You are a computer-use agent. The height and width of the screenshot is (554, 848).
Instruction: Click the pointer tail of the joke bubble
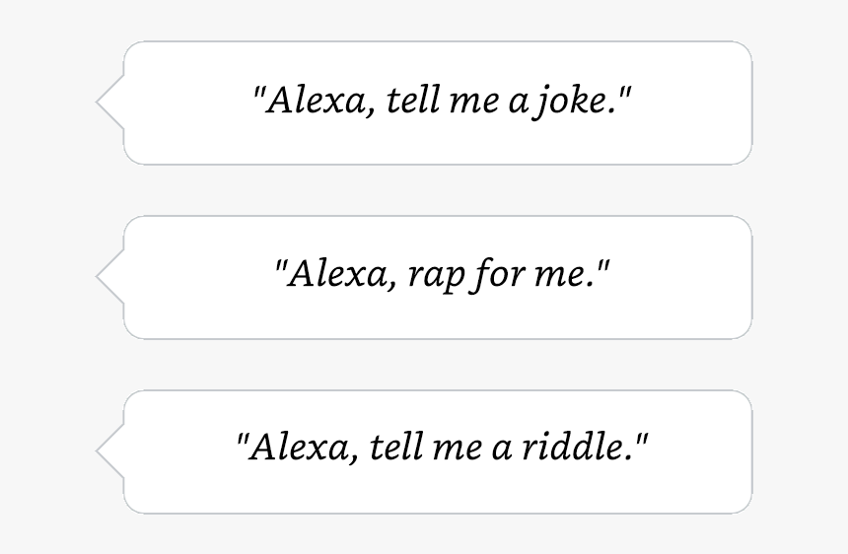coord(109,103)
